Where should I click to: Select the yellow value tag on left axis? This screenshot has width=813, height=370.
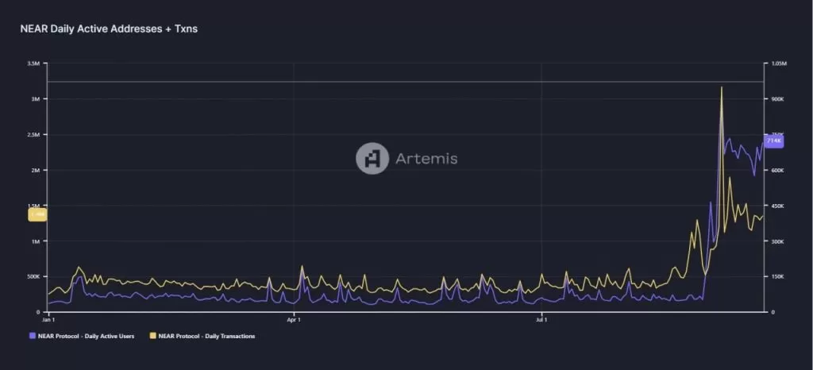37,214
